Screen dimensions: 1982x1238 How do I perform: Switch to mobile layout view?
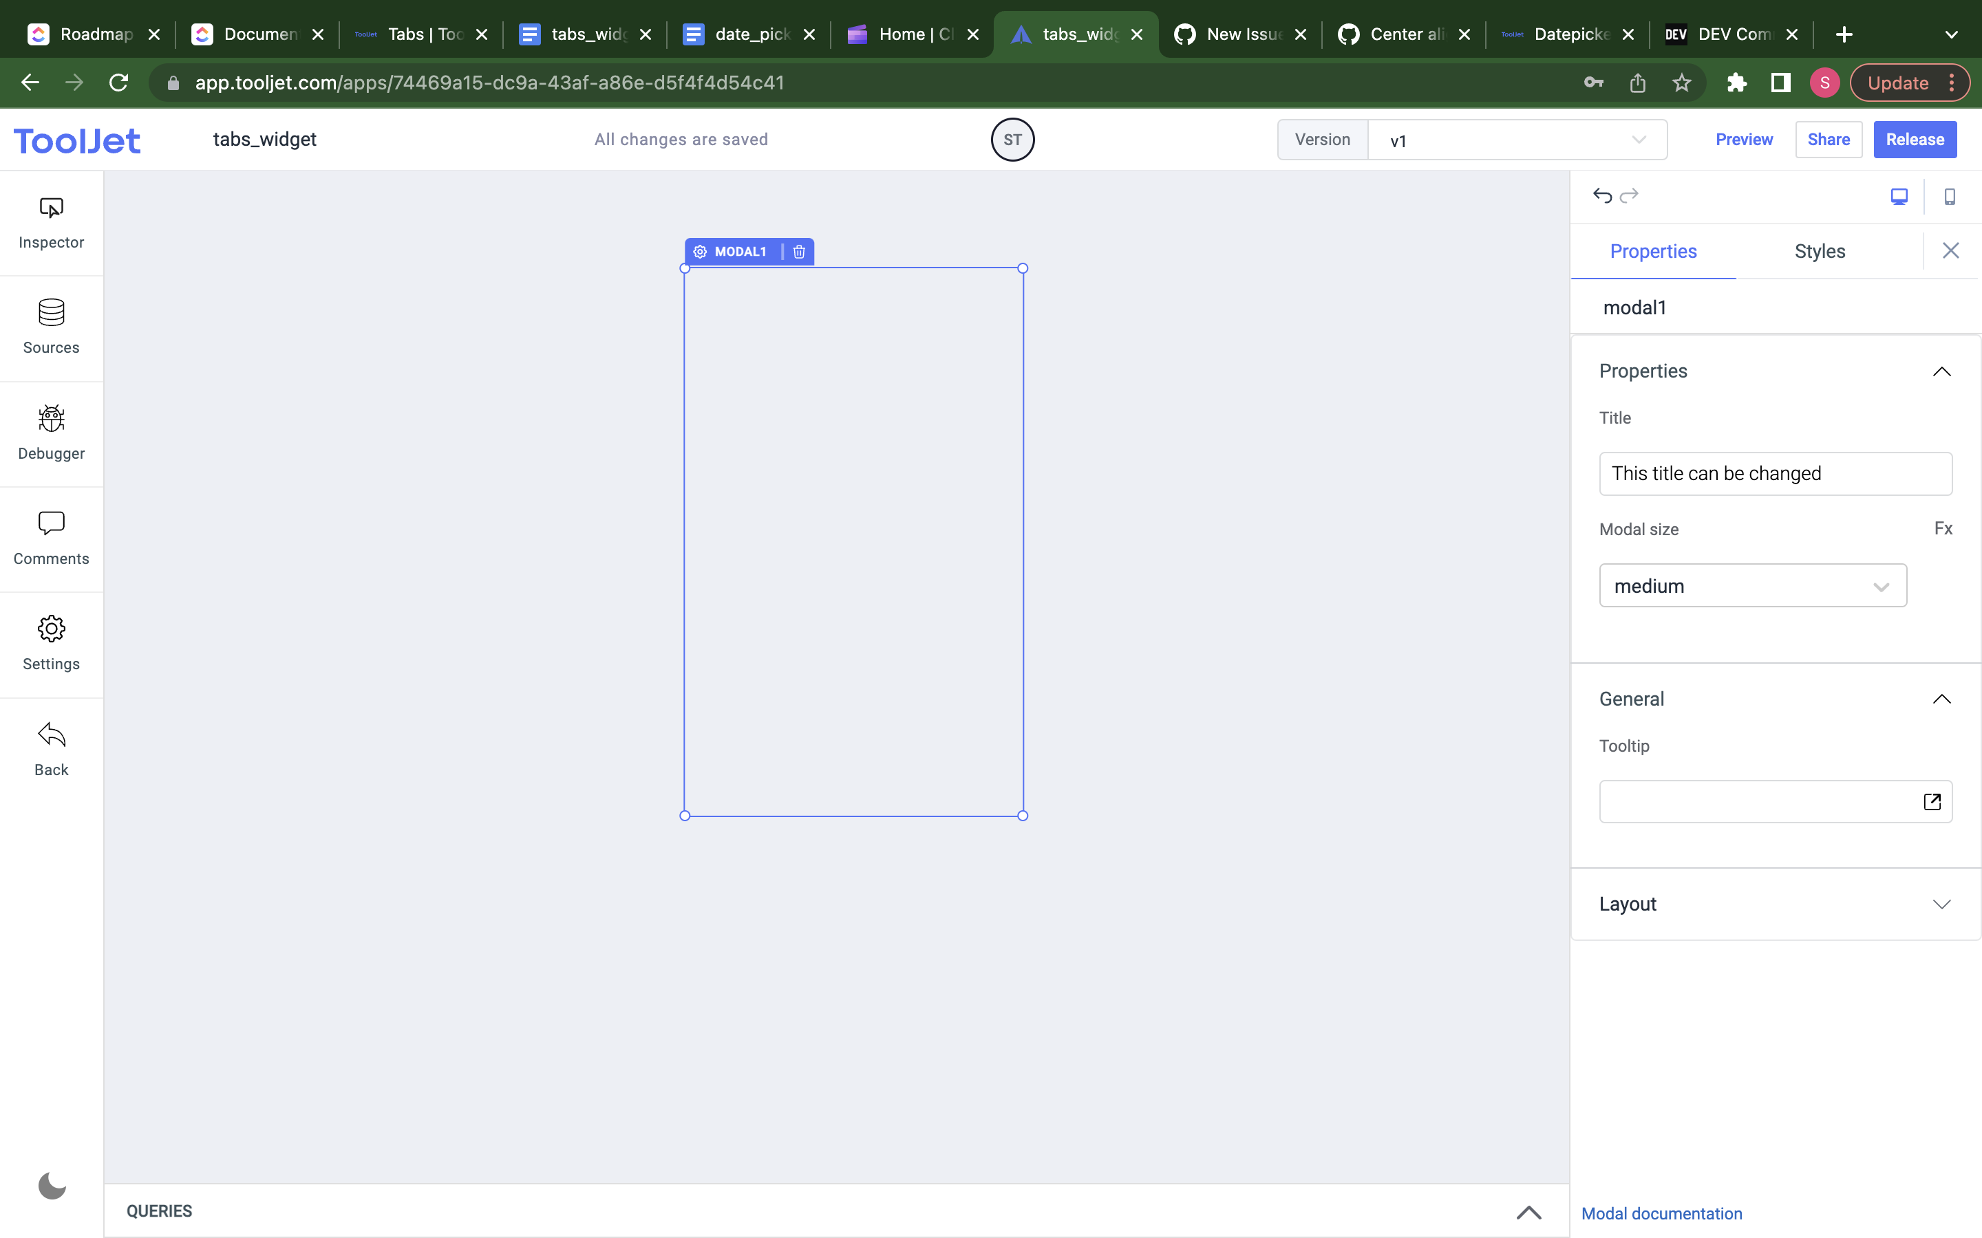tap(1949, 197)
